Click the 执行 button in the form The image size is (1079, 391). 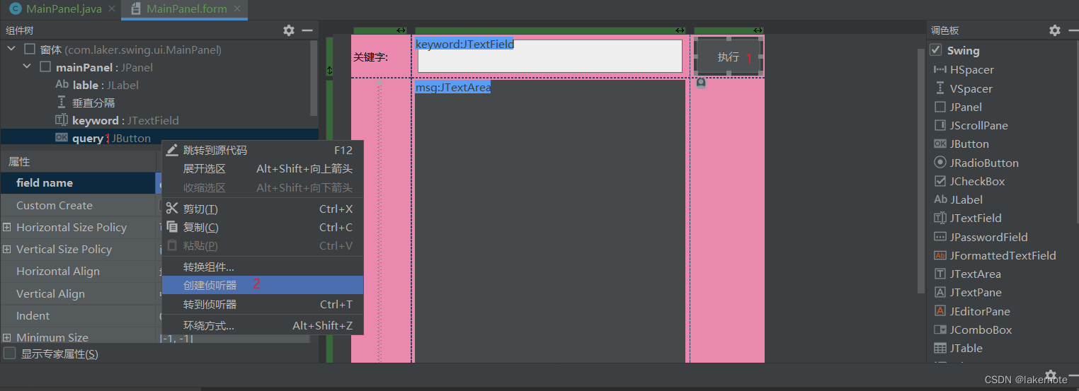(728, 57)
